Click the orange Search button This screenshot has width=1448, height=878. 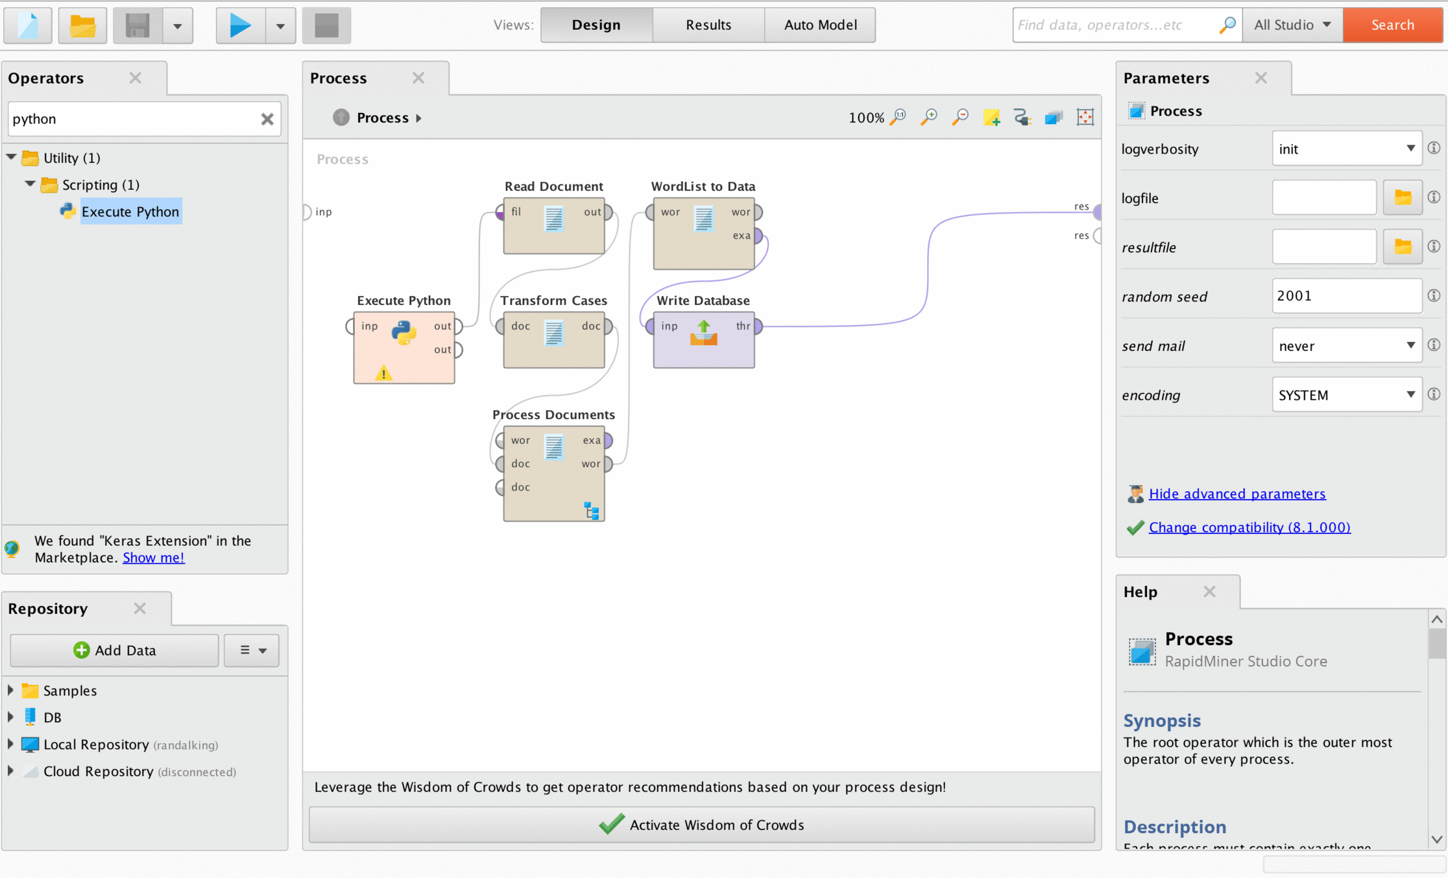click(1393, 25)
